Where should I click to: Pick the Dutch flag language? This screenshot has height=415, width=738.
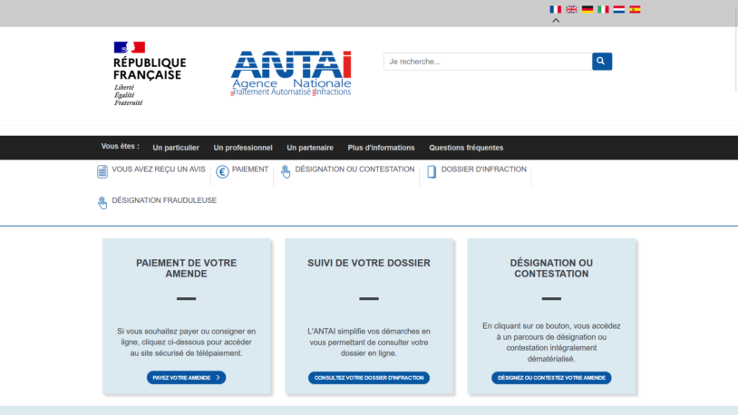coord(619,9)
